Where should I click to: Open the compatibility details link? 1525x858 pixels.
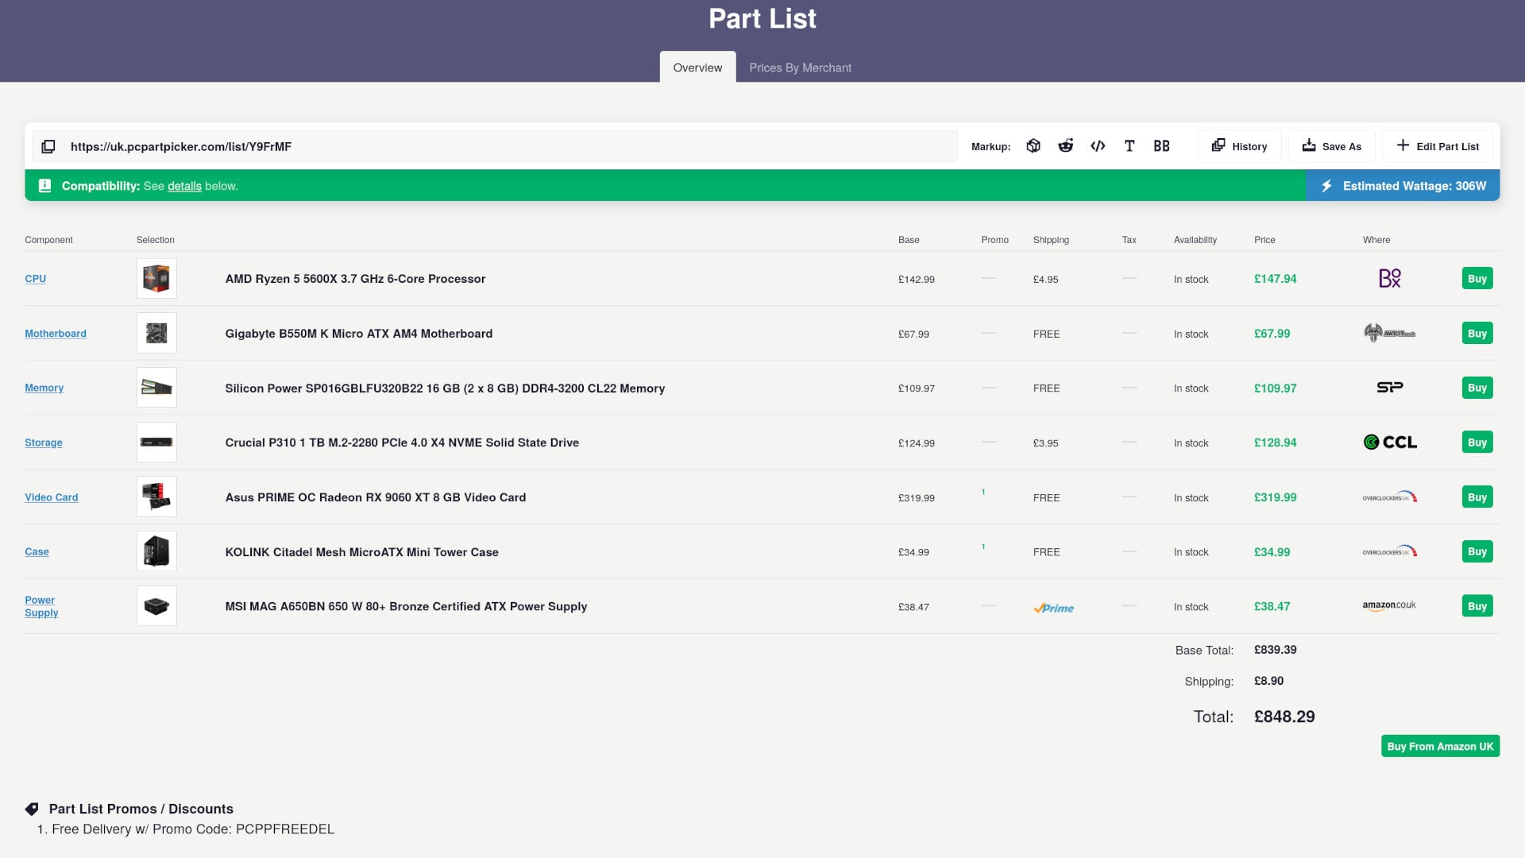pyautogui.click(x=184, y=186)
